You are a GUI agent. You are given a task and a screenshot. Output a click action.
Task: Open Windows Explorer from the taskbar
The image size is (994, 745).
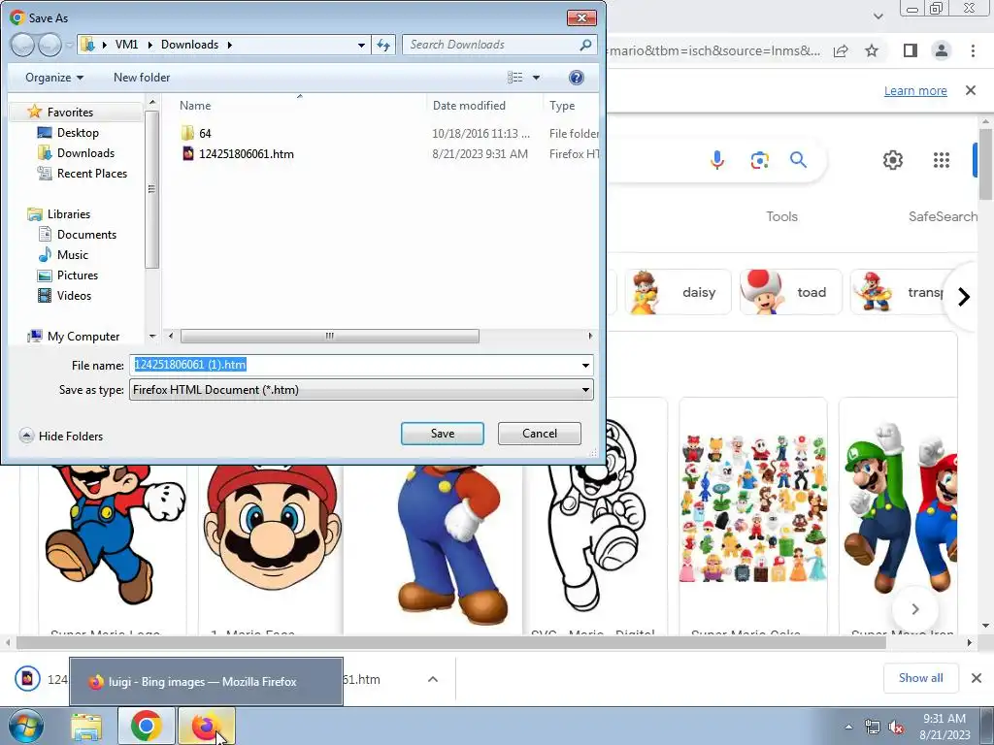point(86,727)
